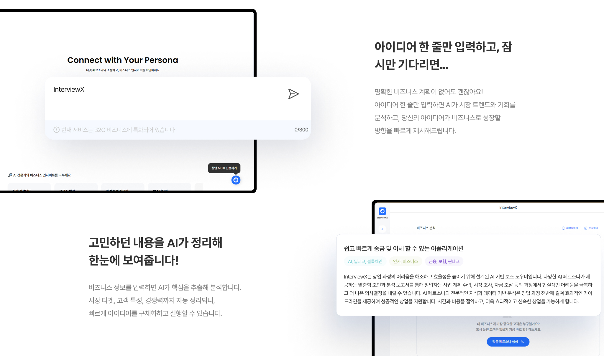Send the InterviewX input with paper-plane icon
The height and width of the screenshot is (356, 604).
pyautogui.click(x=293, y=94)
